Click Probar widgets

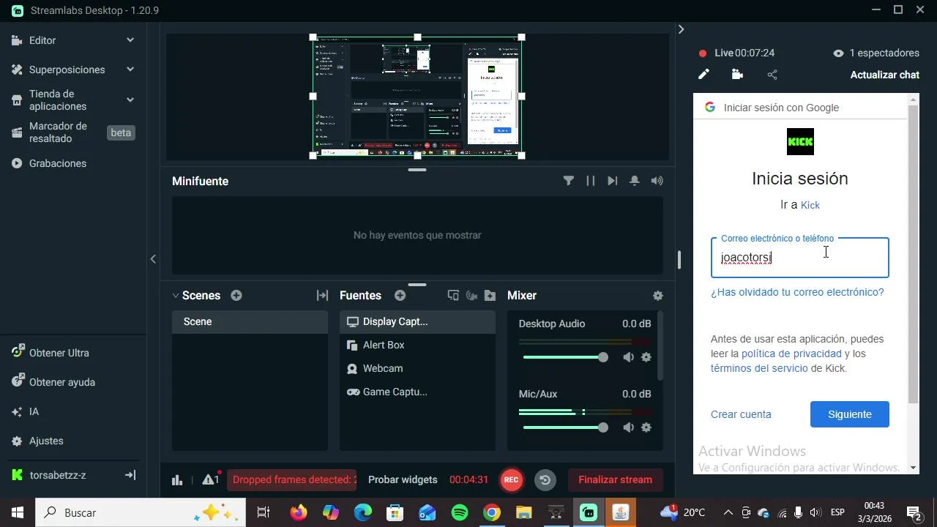pos(403,479)
